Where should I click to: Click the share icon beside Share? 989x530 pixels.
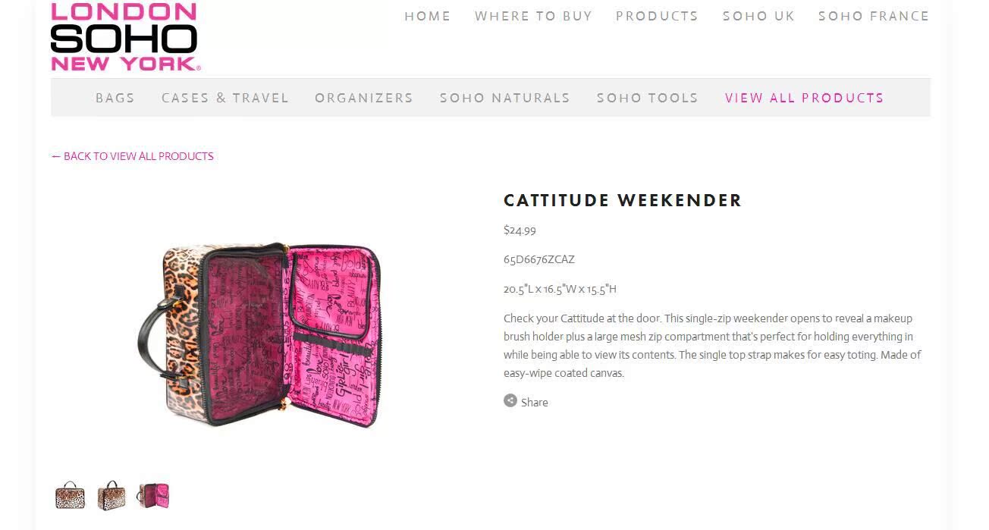510,401
